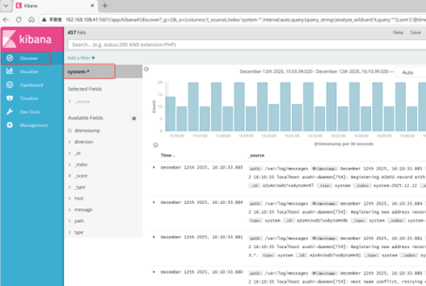
Task: Open a new browser tab
Action: pos(105,5)
